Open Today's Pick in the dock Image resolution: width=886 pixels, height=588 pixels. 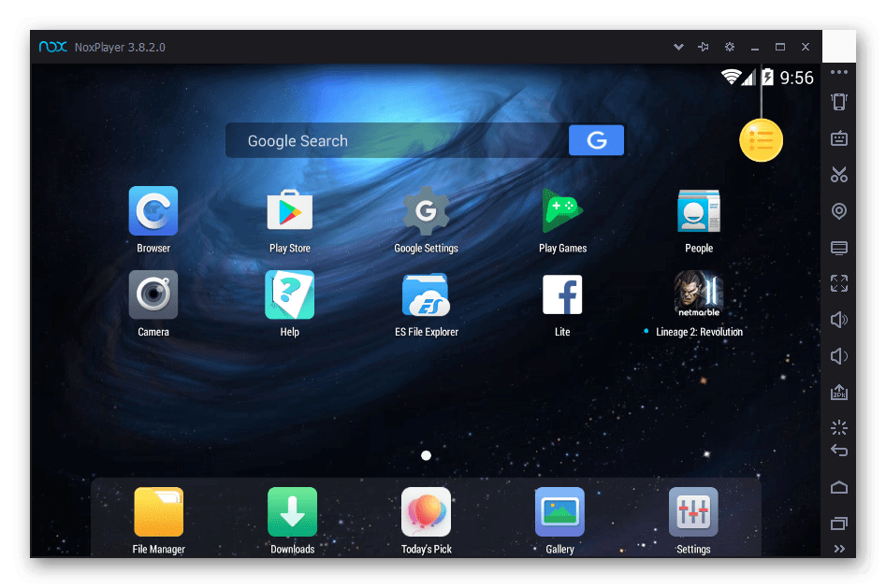pyautogui.click(x=426, y=511)
